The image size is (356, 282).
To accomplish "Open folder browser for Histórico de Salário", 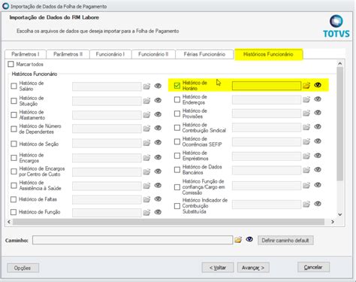I will pyautogui.click(x=146, y=86).
